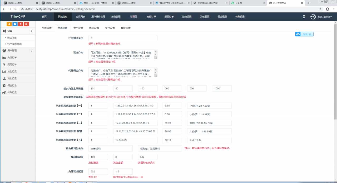Switch to the 推广设置 tab

78,28
